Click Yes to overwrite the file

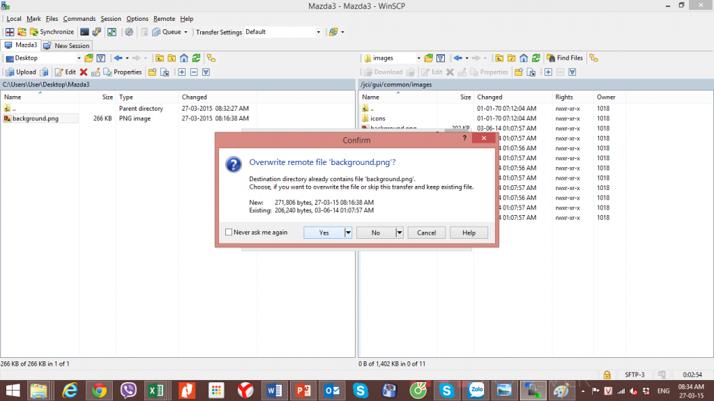(324, 233)
